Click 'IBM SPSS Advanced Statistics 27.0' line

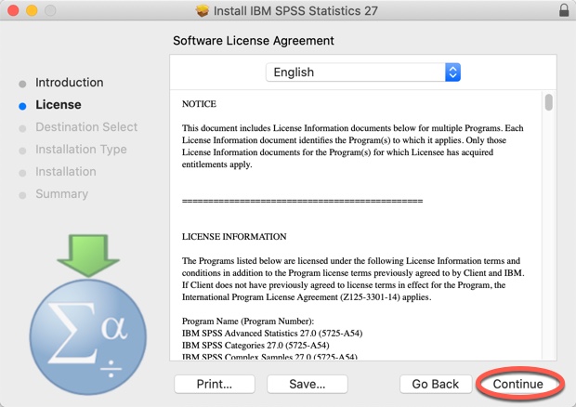[272, 334]
